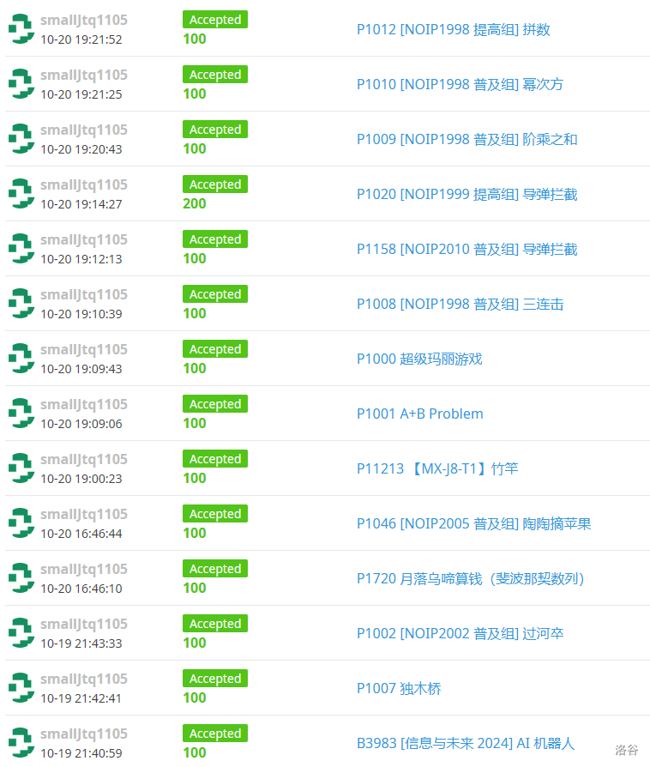The height and width of the screenshot is (767, 650).
Task: Open P1158 [NOIP2010 普及组] 导弹拦截 link
Action: (466, 250)
